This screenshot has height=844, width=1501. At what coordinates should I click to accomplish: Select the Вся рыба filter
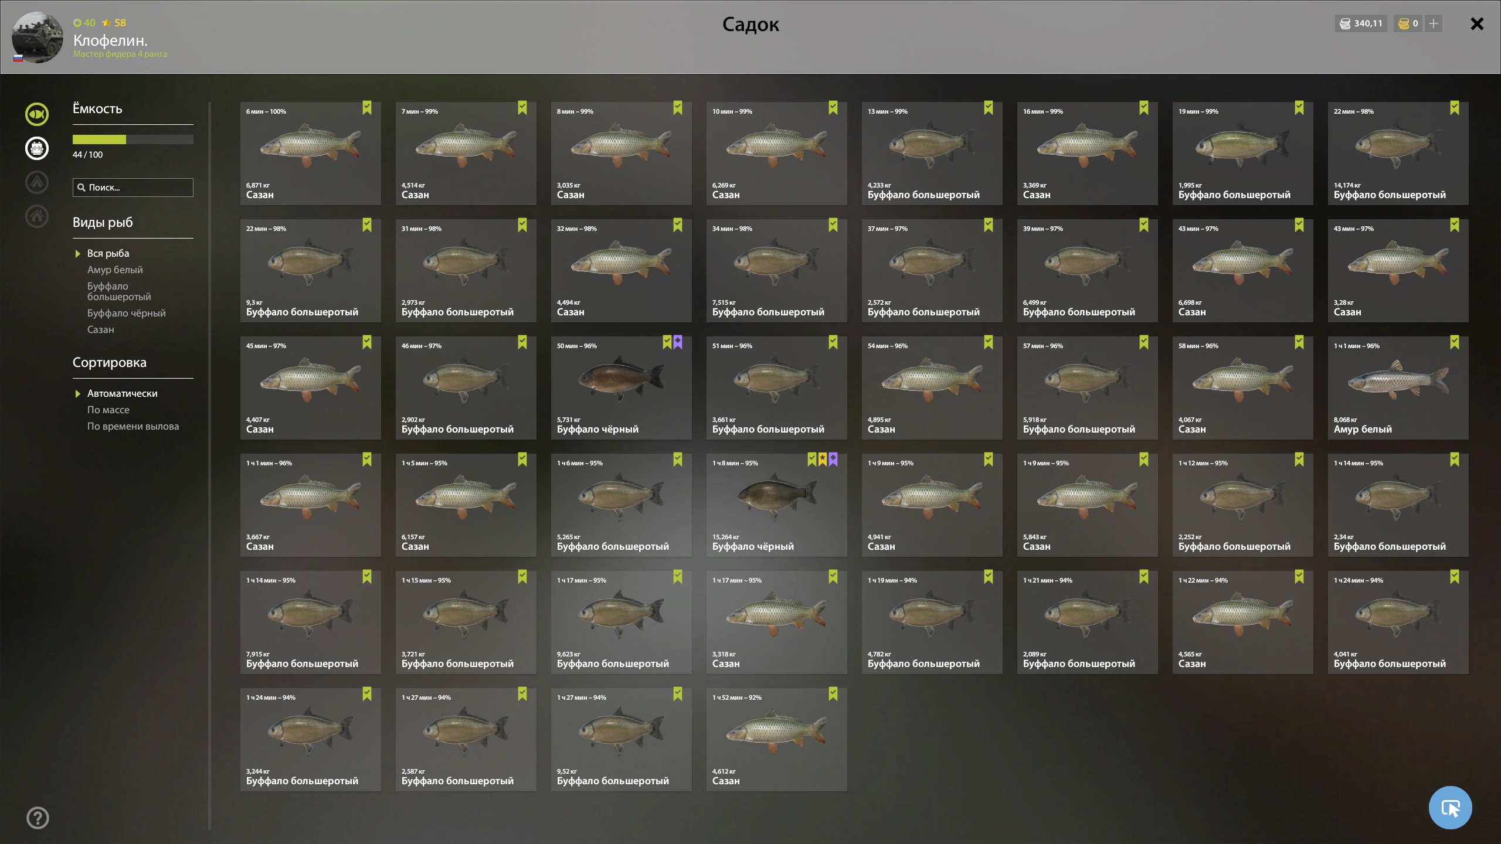pos(108,253)
